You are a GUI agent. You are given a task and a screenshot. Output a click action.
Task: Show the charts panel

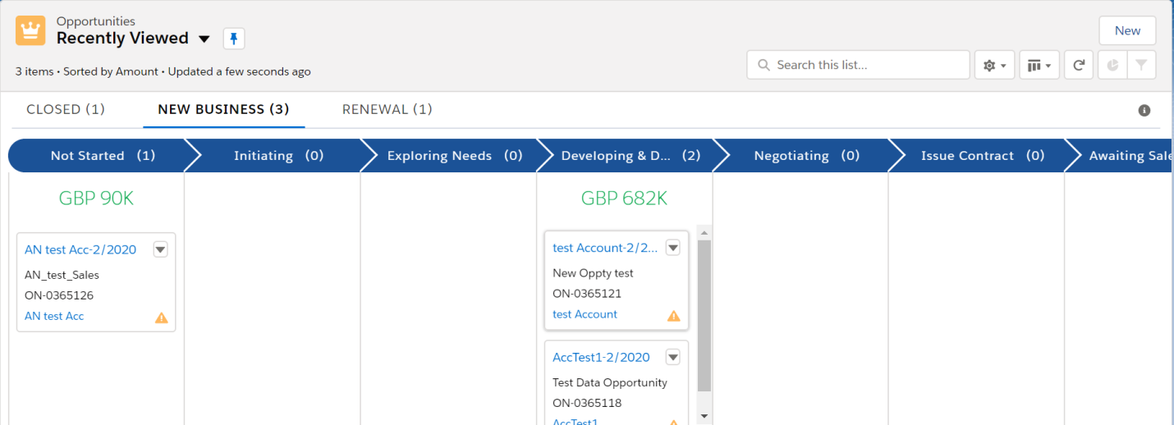(x=1112, y=65)
